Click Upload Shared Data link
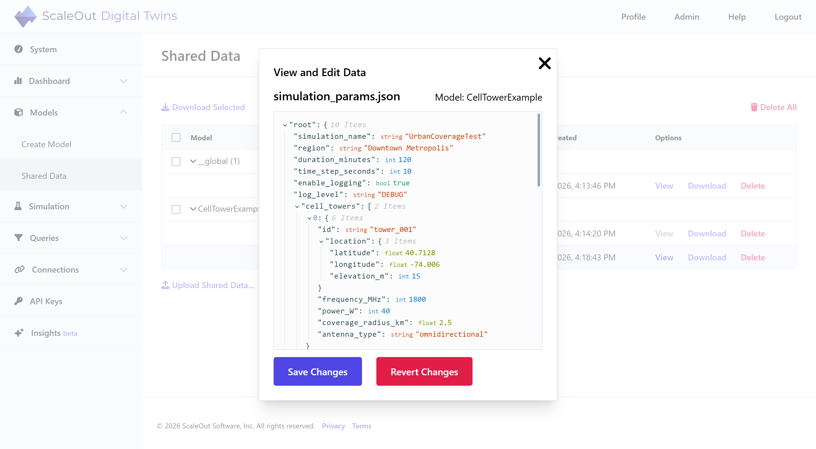This screenshot has width=816, height=449. (x=208, y=285)
